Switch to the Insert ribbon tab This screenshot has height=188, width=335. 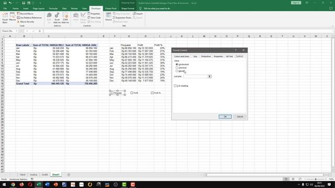coord(26,8)
